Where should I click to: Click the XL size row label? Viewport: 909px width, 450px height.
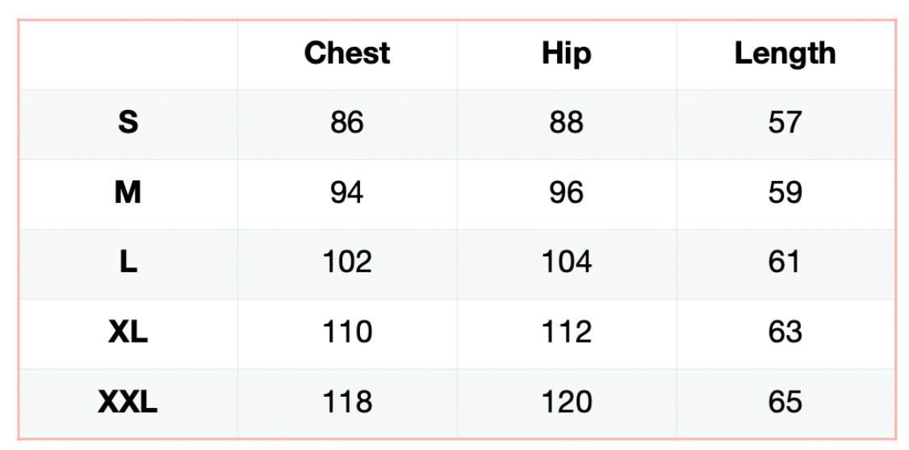[128, 332]
